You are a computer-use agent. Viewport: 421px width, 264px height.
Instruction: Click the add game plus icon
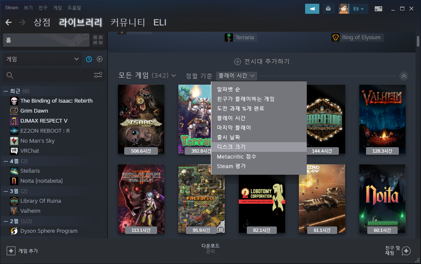(x=11, y=251)
